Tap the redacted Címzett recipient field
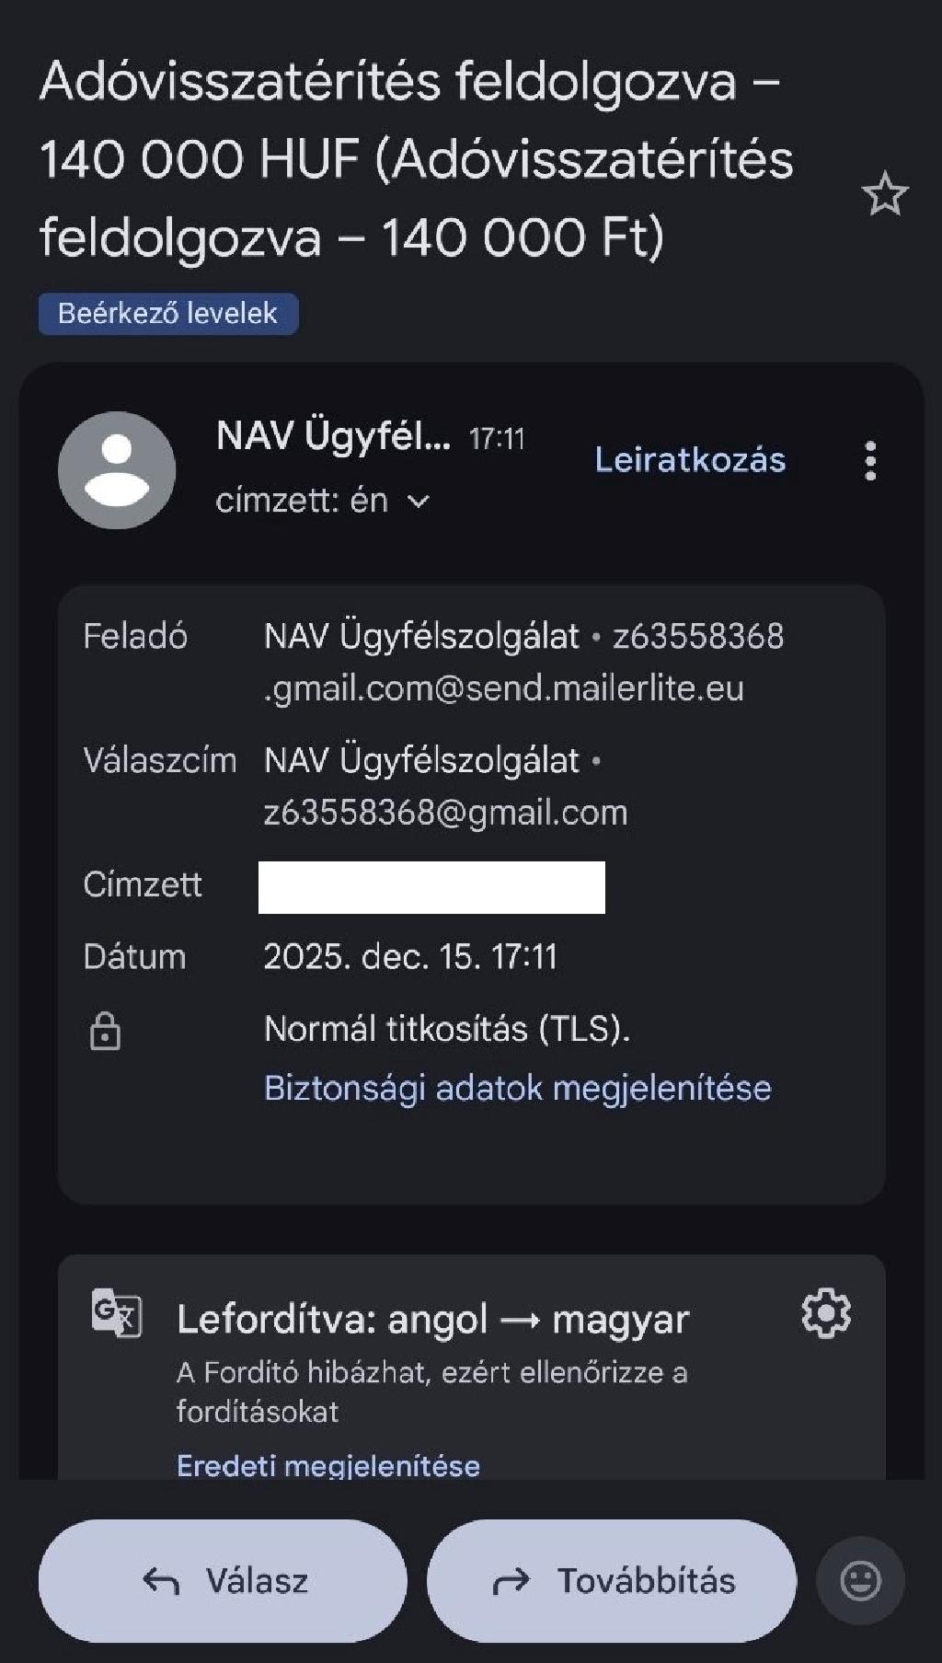 [x=431, y=887]
